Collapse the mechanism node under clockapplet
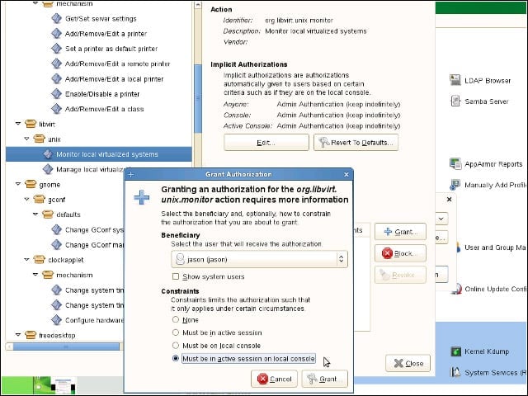Screen dimensions: 528x396 35,275
